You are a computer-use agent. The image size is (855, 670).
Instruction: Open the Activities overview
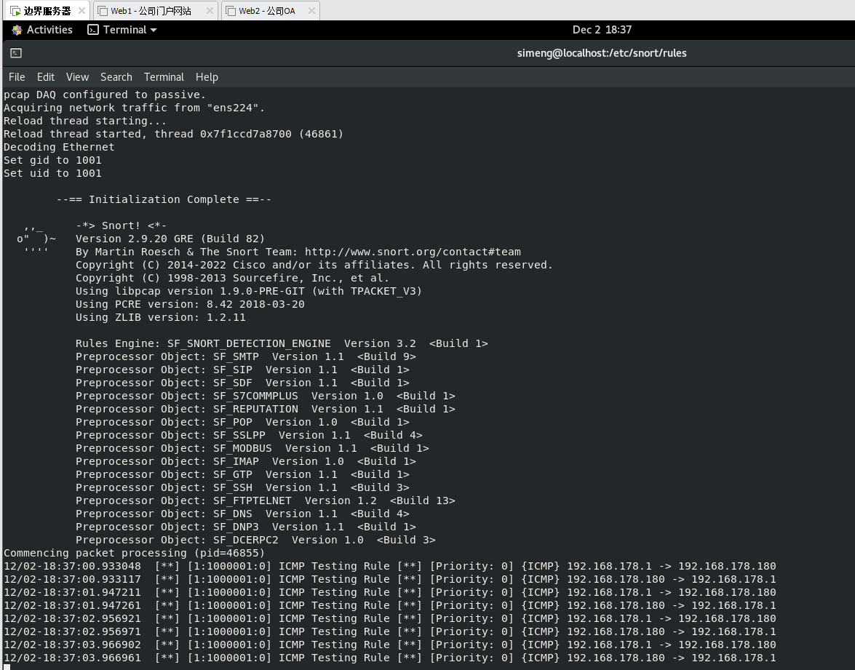pyautogui.click(x=42, y=30)
